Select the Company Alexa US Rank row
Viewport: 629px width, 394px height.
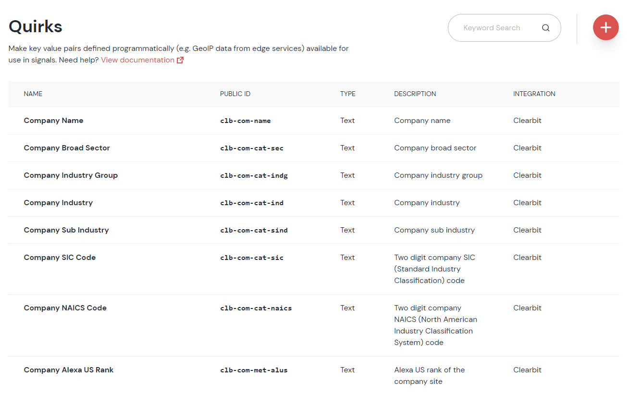coord(69,370)
